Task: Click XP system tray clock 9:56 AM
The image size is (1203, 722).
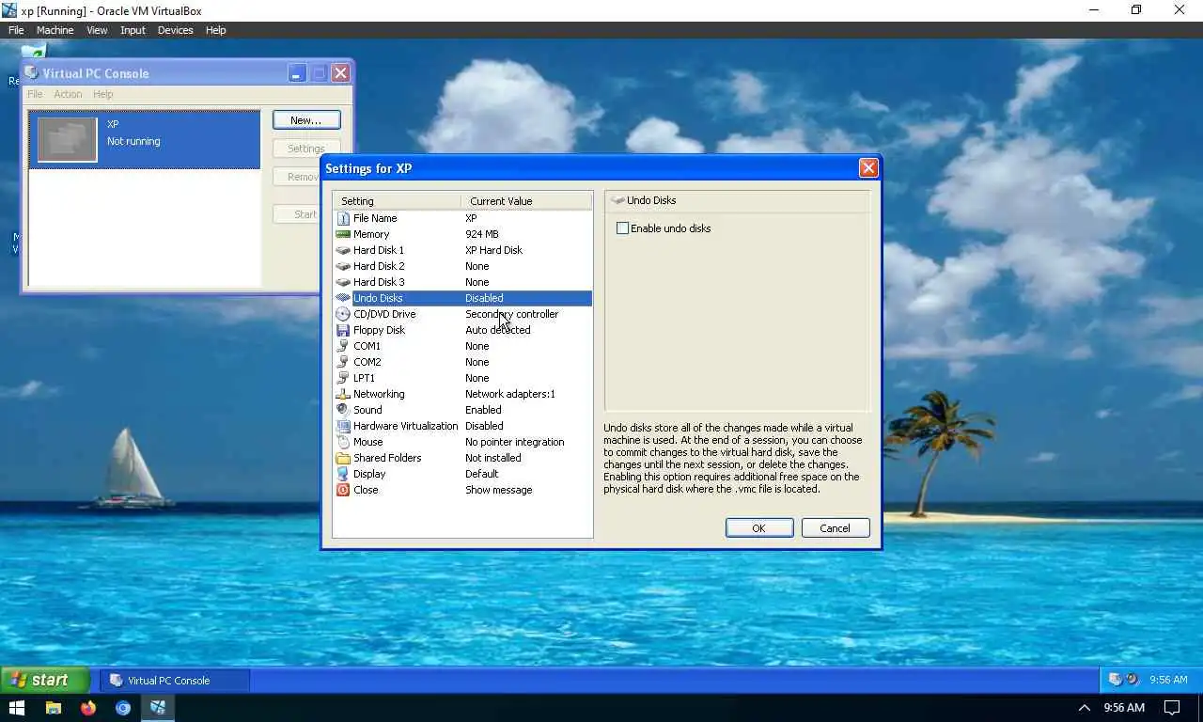Action: tap(1168, 680)
